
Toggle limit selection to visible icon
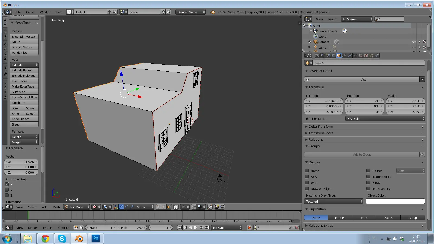pos(176,207)
